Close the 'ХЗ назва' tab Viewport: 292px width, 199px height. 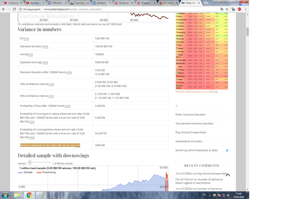tap(176, 3)
